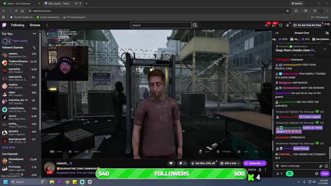Open Chrome from the taskbar
331x186 pixels.
coord(67,182)
